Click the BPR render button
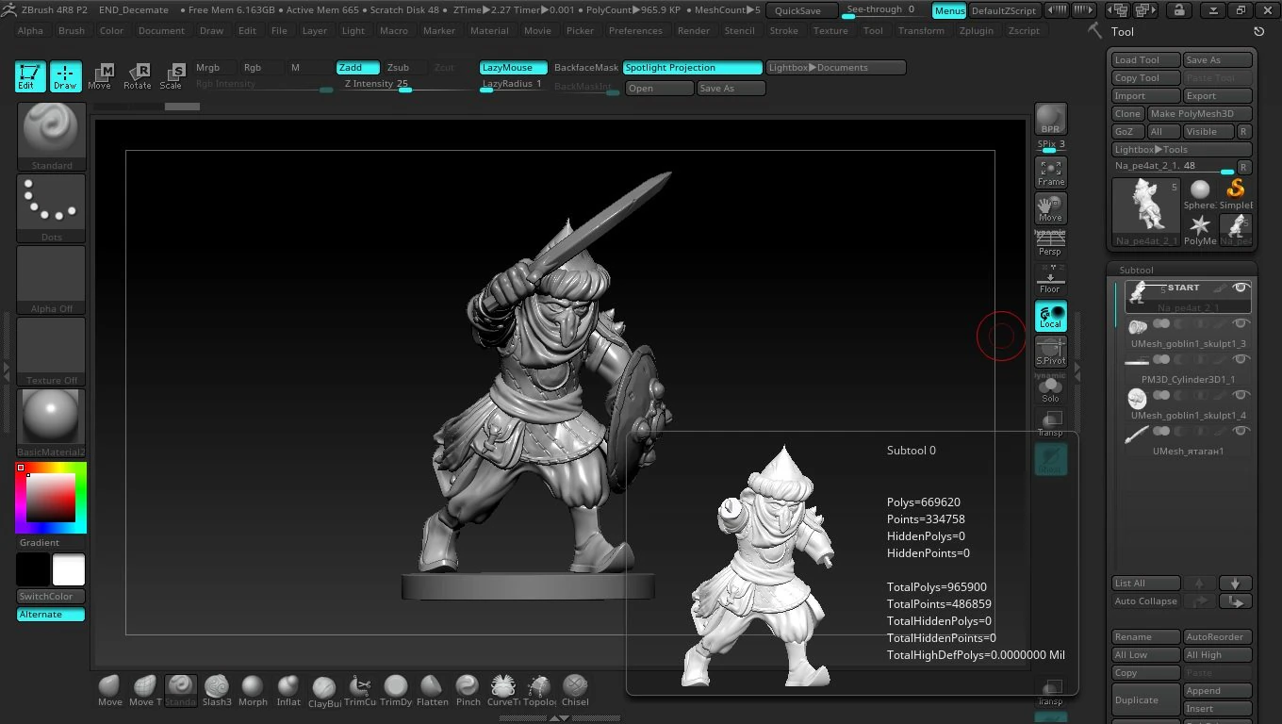The width and height of the screenshot is (1282, 724). click(x=1050, y=119)
